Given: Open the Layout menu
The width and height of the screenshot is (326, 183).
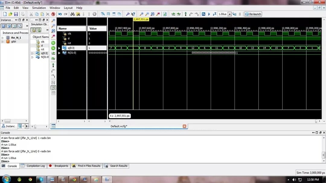Looking at the screenshot, I should click(68, 8).
